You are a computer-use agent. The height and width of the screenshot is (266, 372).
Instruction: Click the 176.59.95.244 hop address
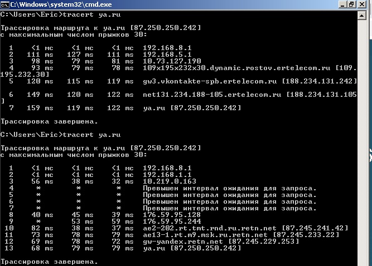(172, 221)
